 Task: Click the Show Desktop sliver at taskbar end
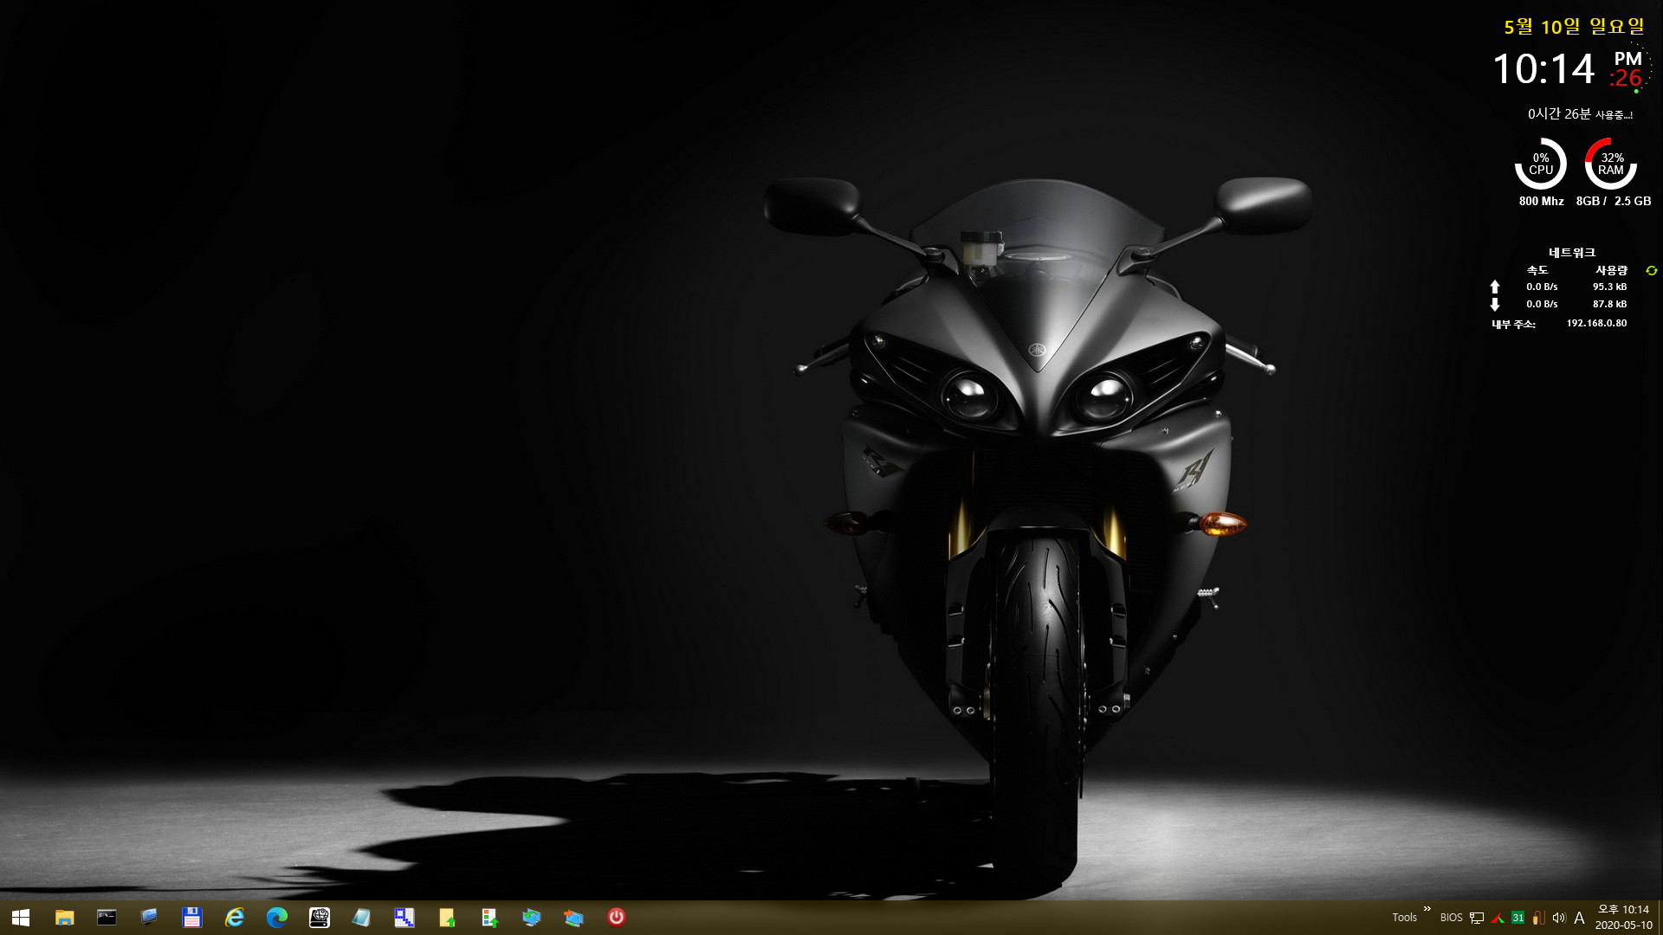(x=1660, y=918)
